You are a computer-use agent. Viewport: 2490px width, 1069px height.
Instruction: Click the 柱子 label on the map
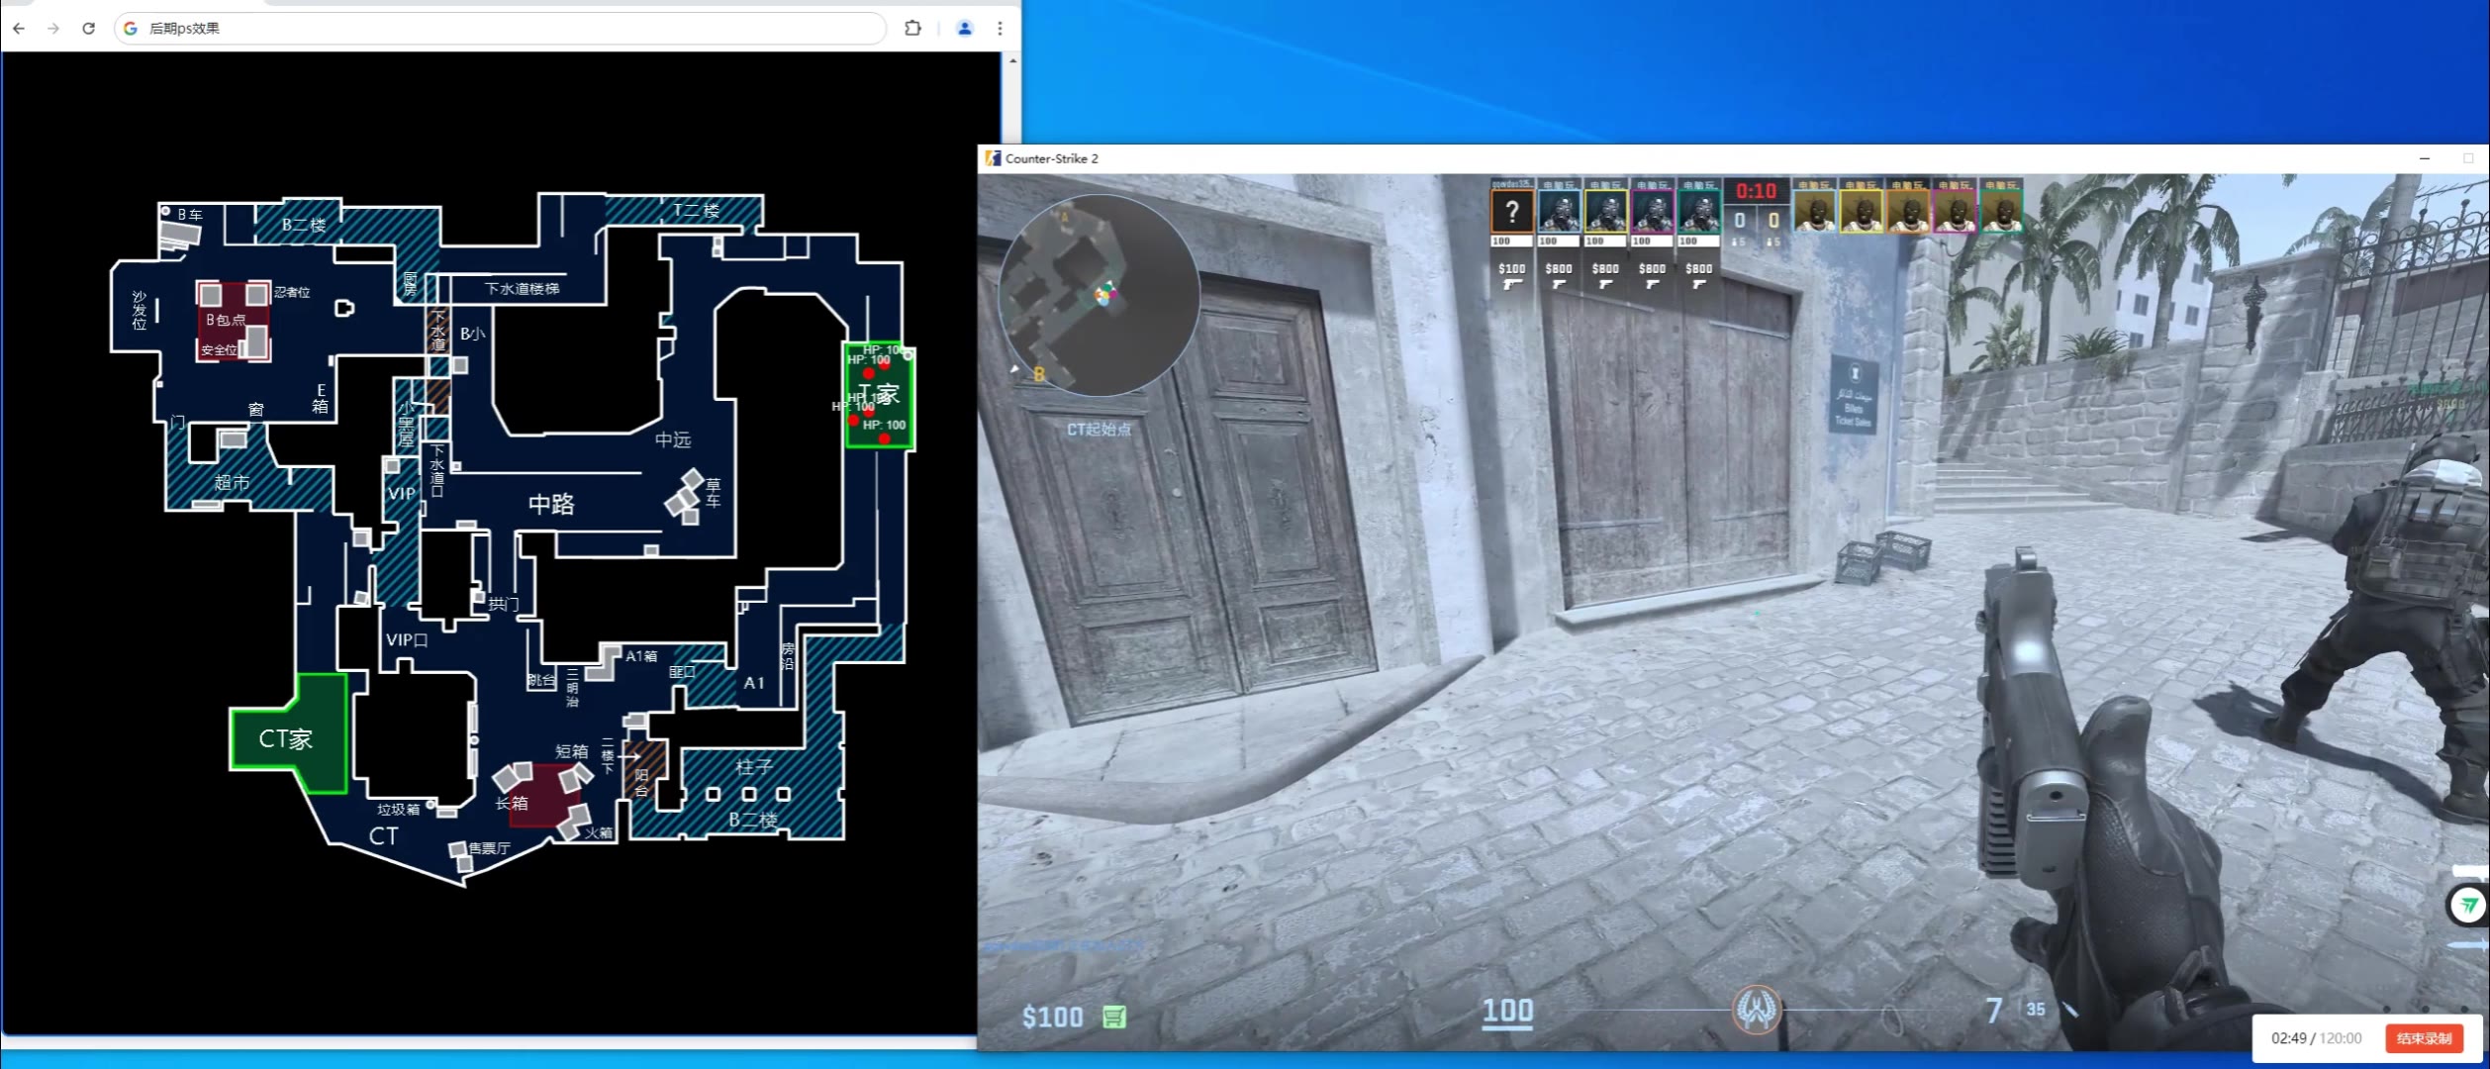[x=754, y=766]
